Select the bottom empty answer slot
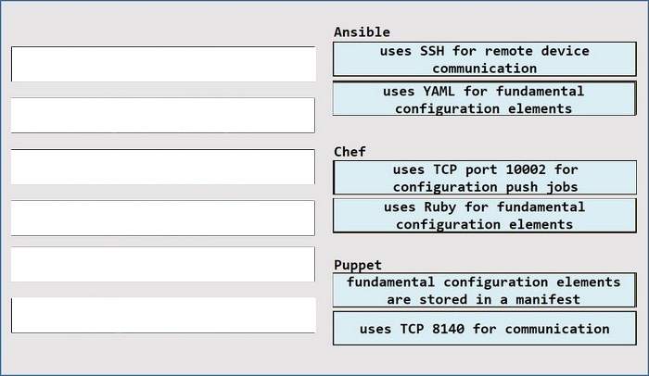The image size is (649, 376). click(x=163, y=315)
